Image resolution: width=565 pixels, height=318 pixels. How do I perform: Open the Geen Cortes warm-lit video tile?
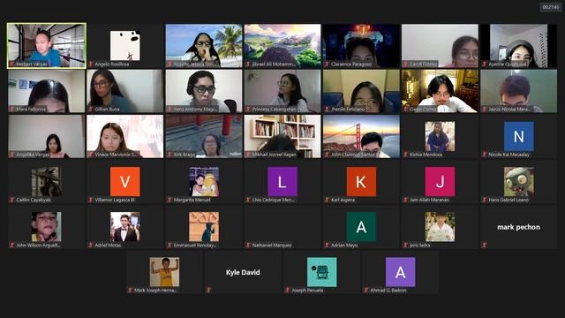440,91
